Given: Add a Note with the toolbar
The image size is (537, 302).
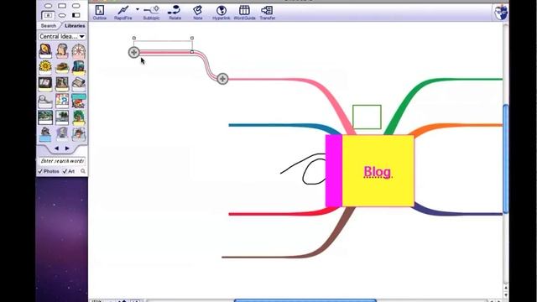Looking at the screenshot, I should pos(198,13).
